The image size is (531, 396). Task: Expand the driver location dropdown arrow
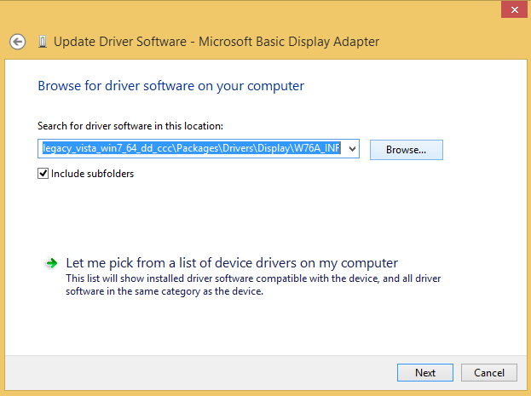[x=353, y=149]
